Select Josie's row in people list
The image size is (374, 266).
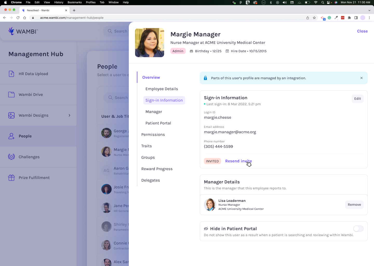113,189
